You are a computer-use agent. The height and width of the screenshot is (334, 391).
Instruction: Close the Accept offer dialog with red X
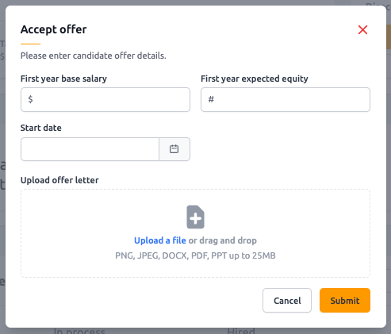pyautogui.click(x=362, y=30)
